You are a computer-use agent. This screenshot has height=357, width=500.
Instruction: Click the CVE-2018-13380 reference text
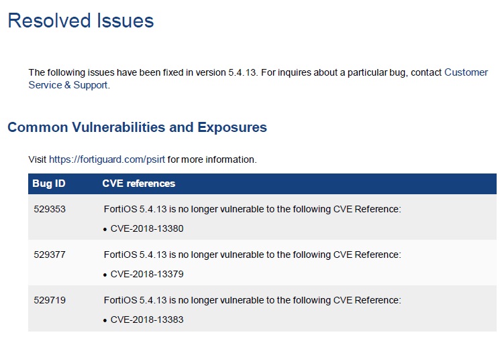[x=147, y=228]
